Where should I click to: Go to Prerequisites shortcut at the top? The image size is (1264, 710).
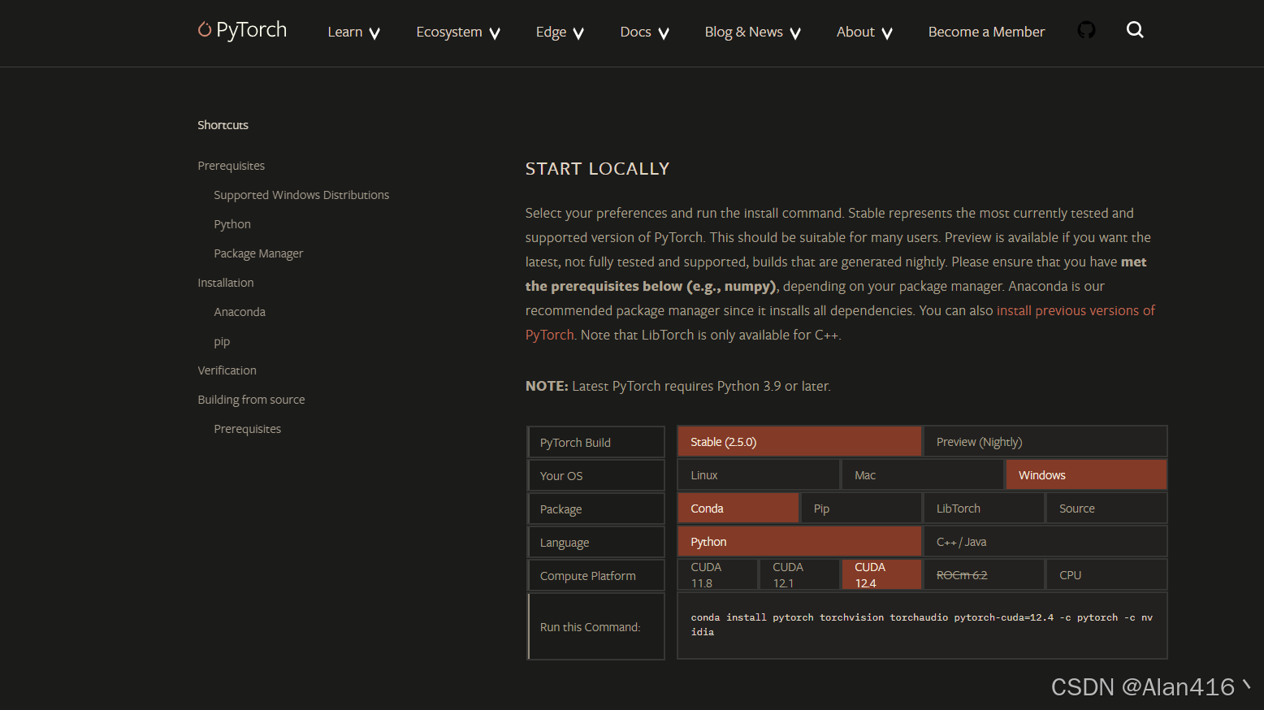232,166
